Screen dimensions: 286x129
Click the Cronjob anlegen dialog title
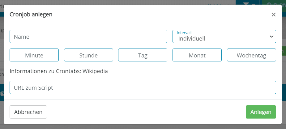coord(31,14)
